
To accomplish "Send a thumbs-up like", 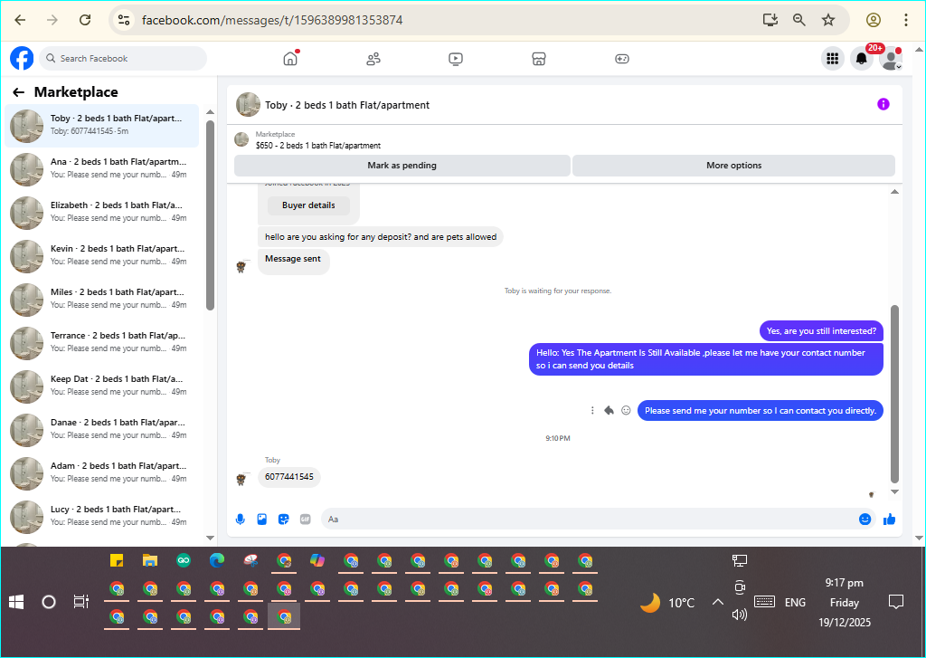I will click(x=890, y=520).
